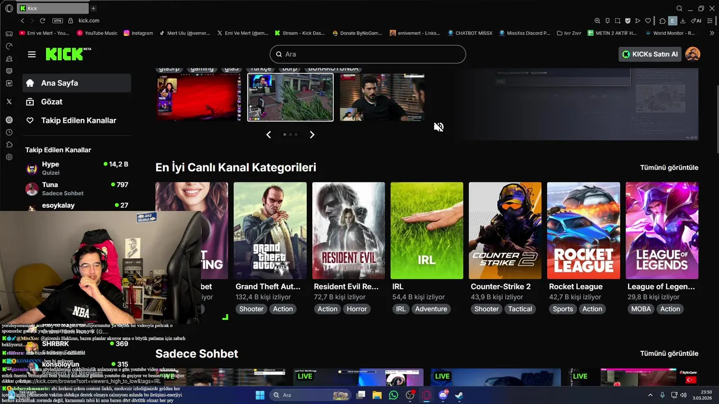Viewport: 719px width, 404px height.
Task: Open WhatsApp from the taskbar
Action: 393,395
